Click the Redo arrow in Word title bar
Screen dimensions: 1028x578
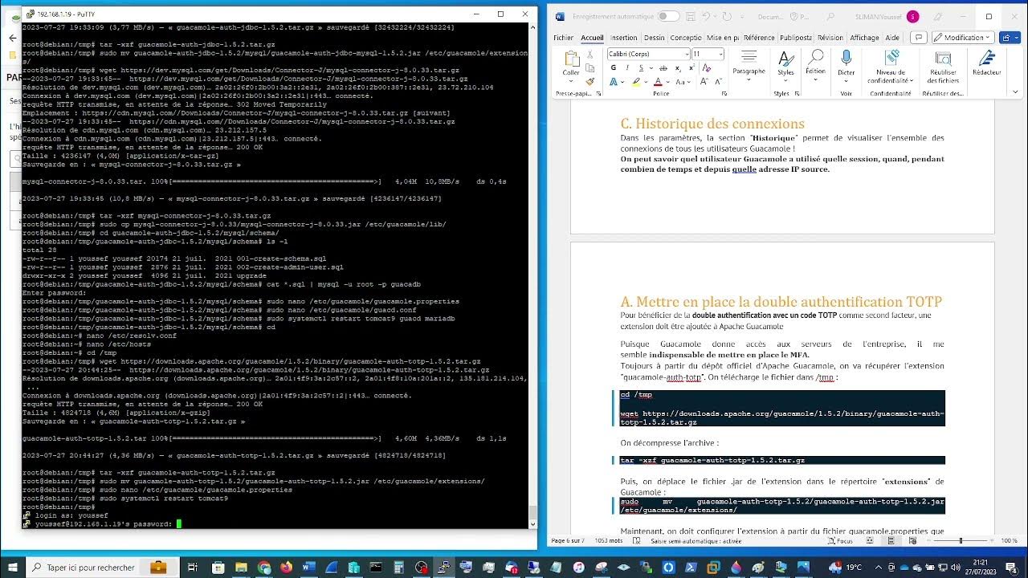click(x=727, y=16)
